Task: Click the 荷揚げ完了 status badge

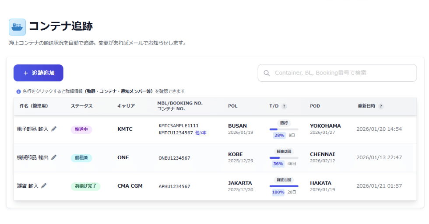Action: click(x=85, y=186)
